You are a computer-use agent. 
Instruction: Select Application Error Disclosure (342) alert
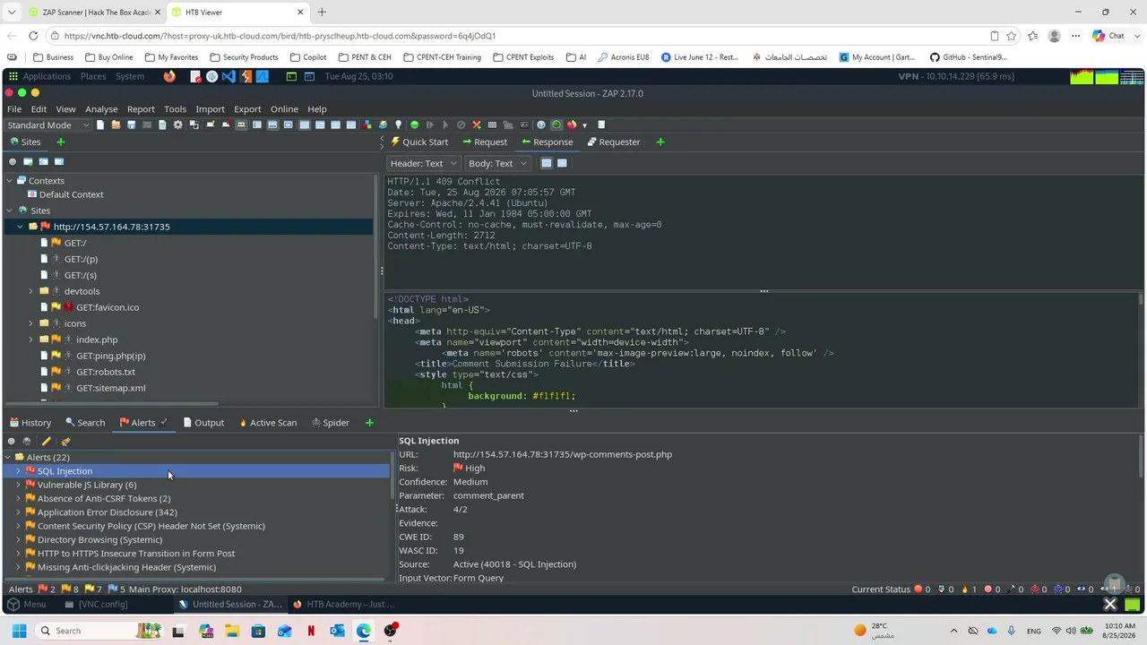(x=107, y=512)
